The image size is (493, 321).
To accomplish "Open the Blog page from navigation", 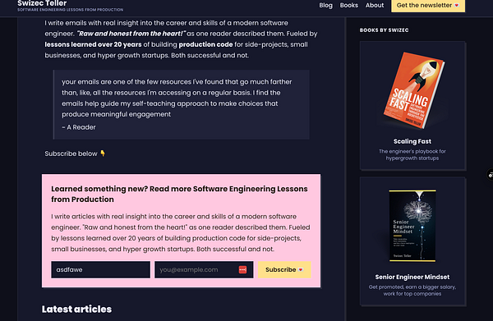I will (x=325, y=6).
